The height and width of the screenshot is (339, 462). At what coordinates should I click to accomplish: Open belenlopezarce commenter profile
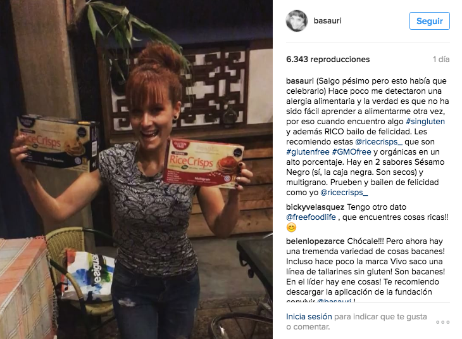tap(315, 241)
